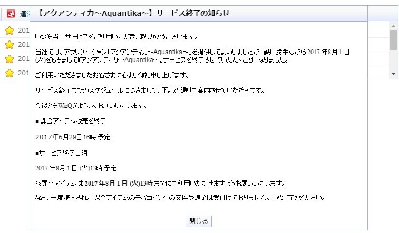Screen dimensions: 399x233
Task: Click the 閉じる button
Action: [199, 221]
